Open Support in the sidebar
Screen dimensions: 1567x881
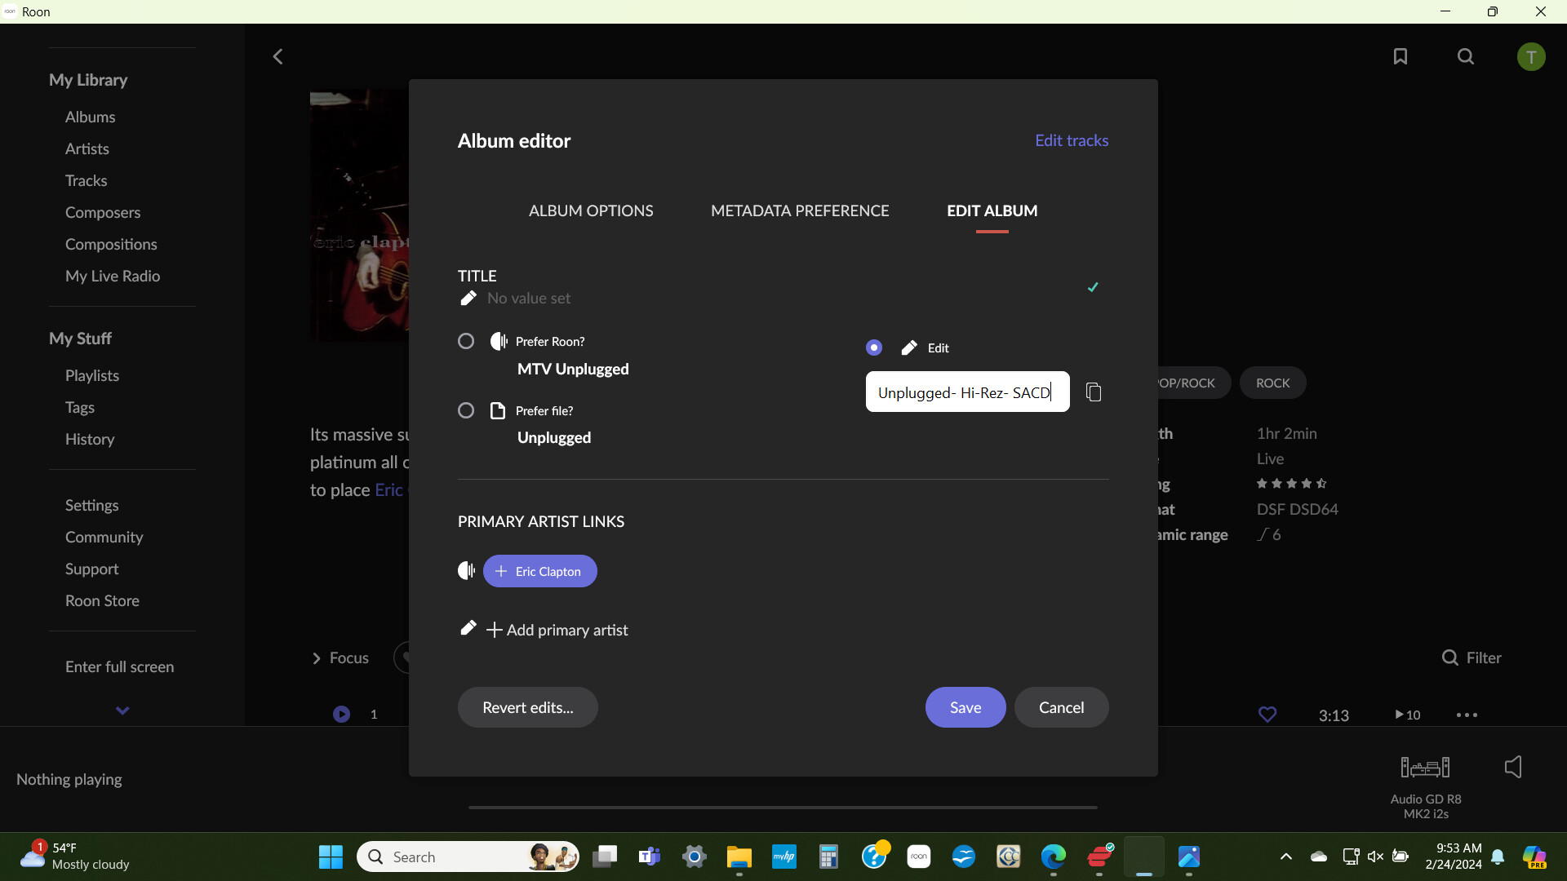pos(92,569)
